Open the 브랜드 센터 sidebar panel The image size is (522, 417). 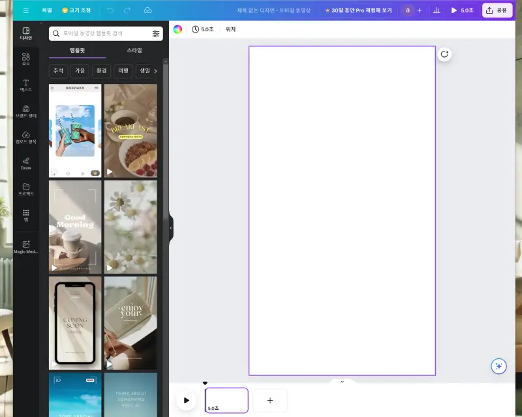26,111
